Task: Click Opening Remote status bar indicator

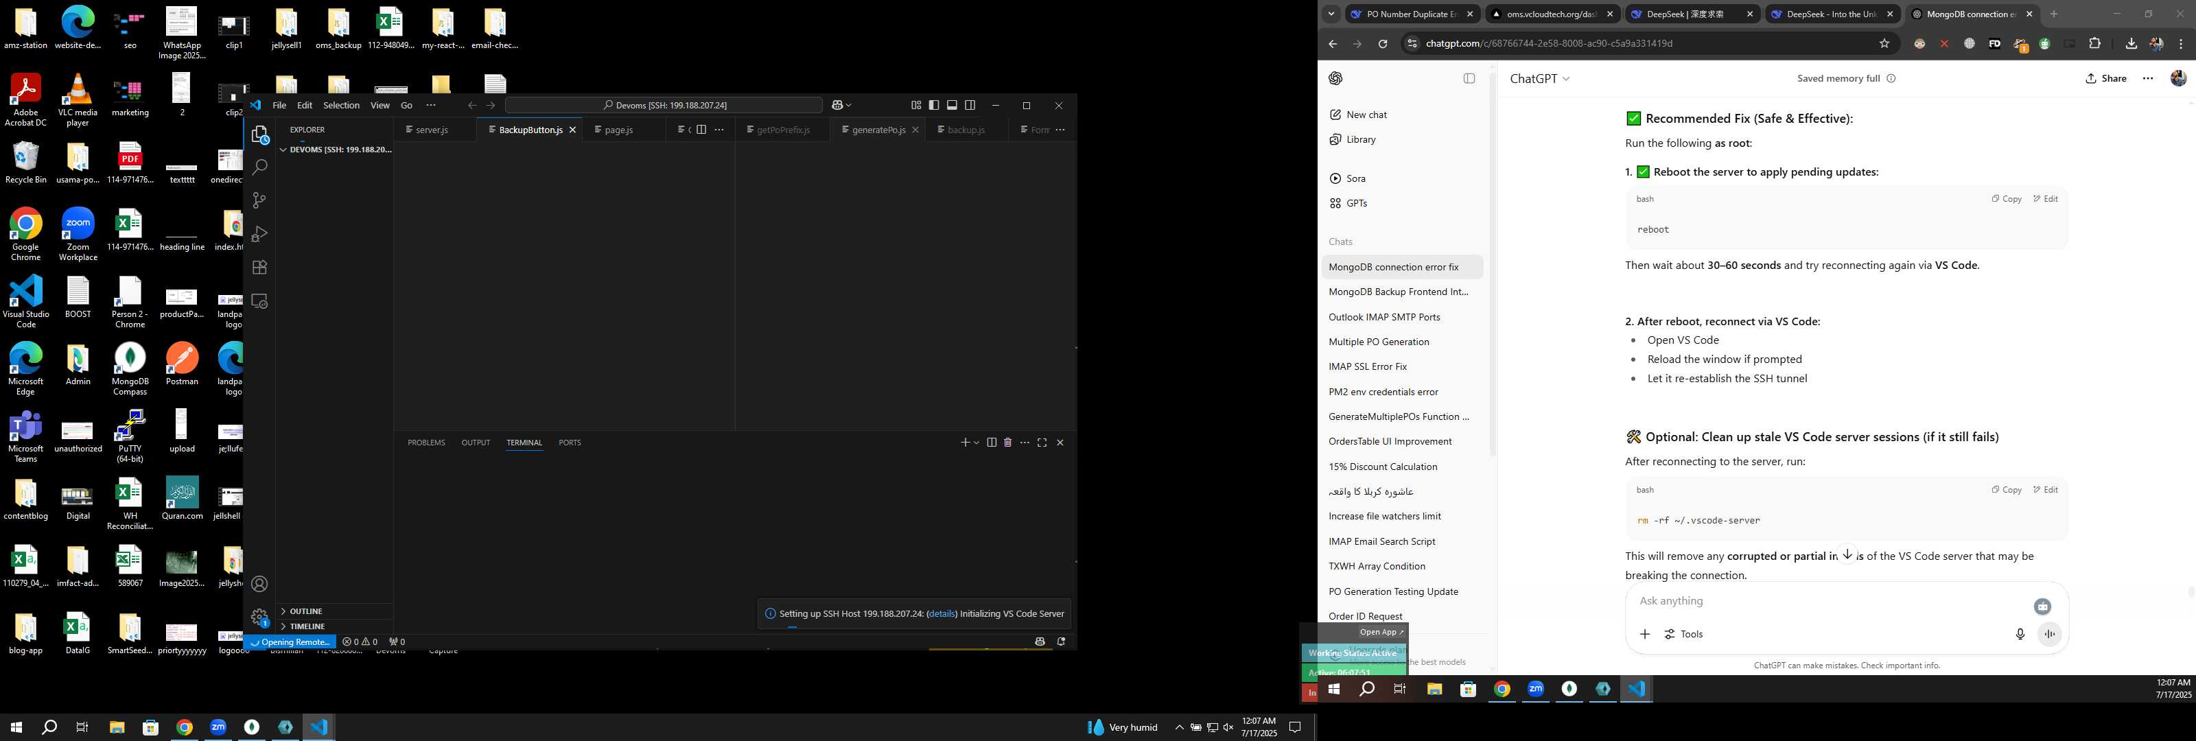Action: 290,642
